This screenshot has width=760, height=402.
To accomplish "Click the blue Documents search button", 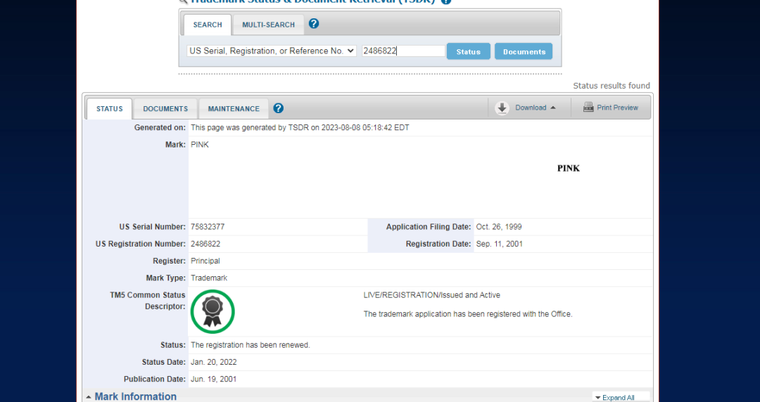I will 524,51.
